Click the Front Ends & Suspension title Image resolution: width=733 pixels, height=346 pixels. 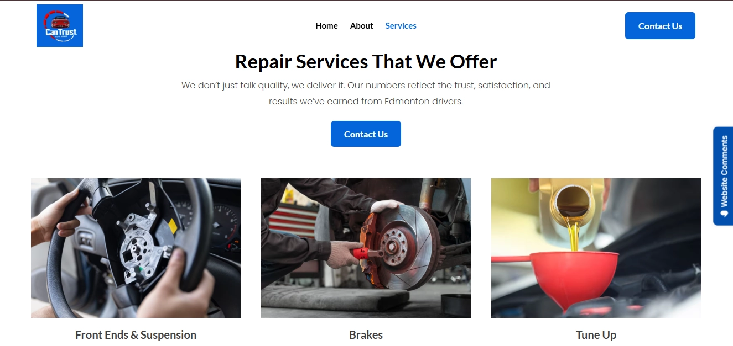coord(136,335)
